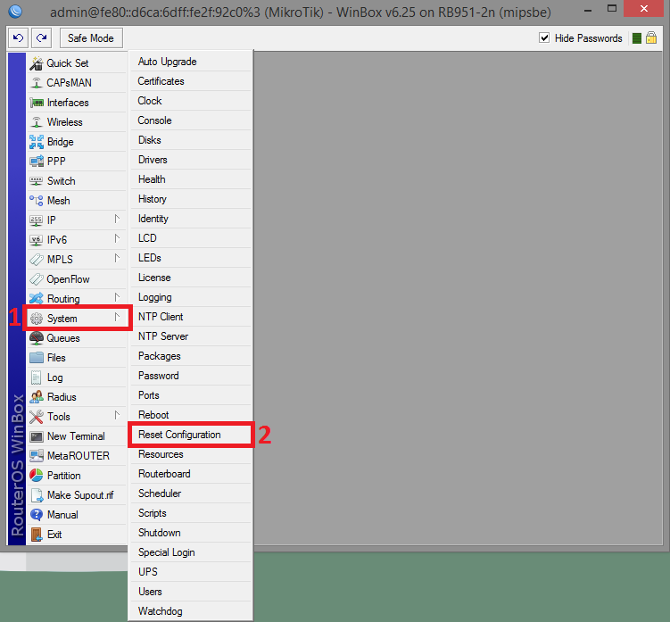Enable Safe Mode button
The height and width of the screenshot is (622, 670).
click(x=91, y=38)
